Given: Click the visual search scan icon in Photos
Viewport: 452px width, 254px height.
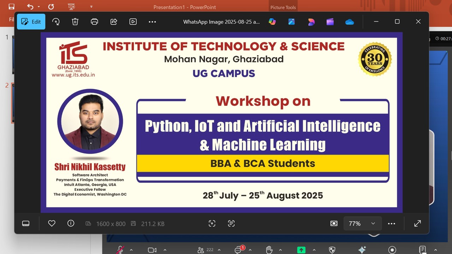Looking at the screenshot, I should 212,223.
